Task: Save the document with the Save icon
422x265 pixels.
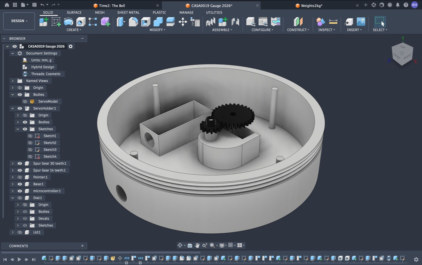Action: 34,5
